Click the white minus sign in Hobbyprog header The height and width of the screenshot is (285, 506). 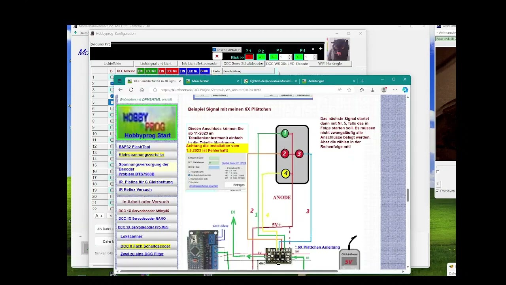(x=313, y=49)
